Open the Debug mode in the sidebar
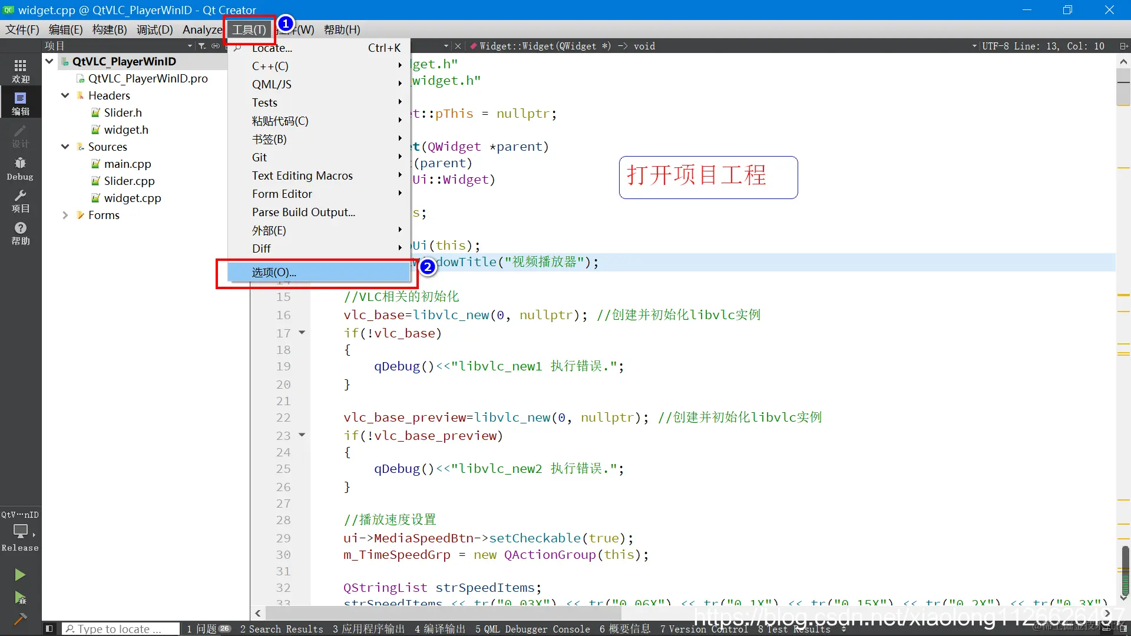Screen dimensions: 1131x636 20,168
